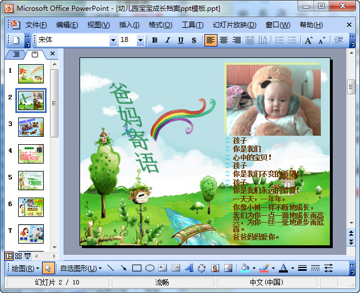Open the 窗口(W) menu
360x293 pixels.
(x=278, y=25)
